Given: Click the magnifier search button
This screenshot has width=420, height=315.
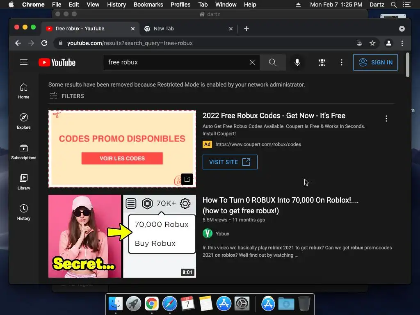Looking at the screenshot, I should (272, 62).
